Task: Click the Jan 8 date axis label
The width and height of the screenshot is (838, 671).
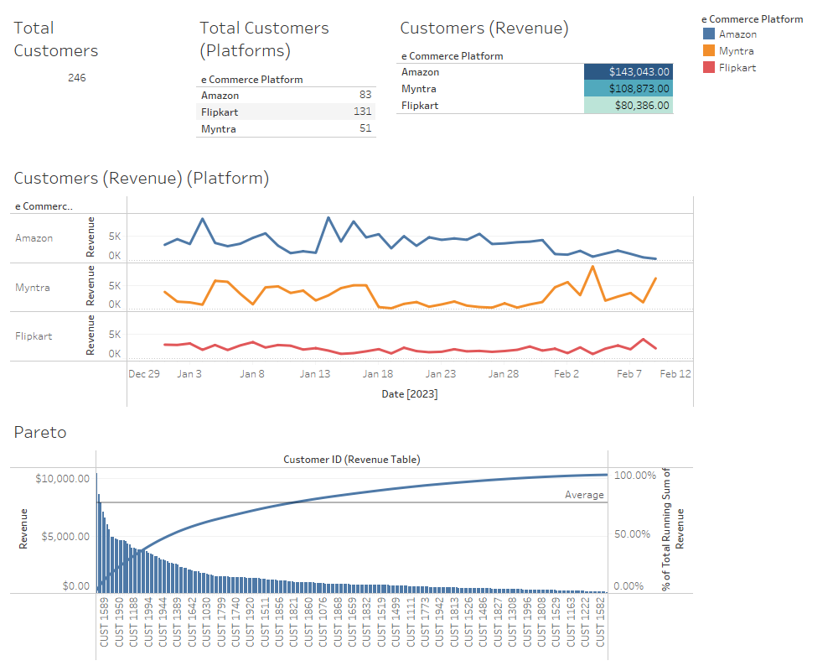Action: coord(251,374)
